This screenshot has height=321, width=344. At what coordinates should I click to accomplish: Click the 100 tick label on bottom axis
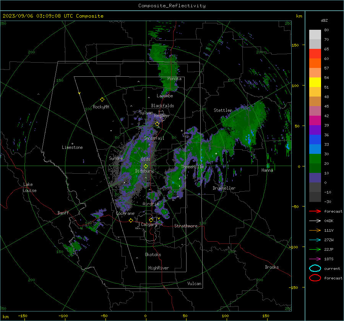(x=225, y=316)
